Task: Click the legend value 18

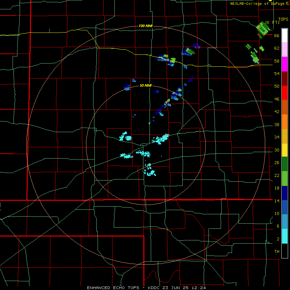Action: 277,188
